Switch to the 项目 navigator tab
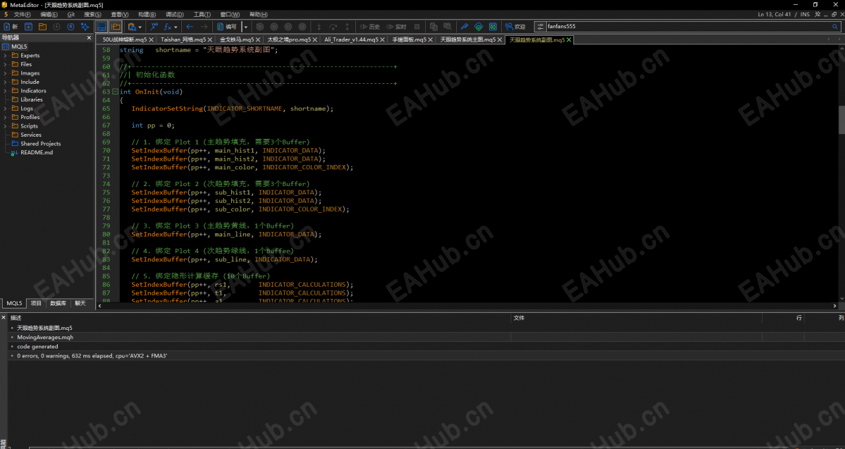The height and width of the screenshot is (449, 845). (x=36, y=304)
